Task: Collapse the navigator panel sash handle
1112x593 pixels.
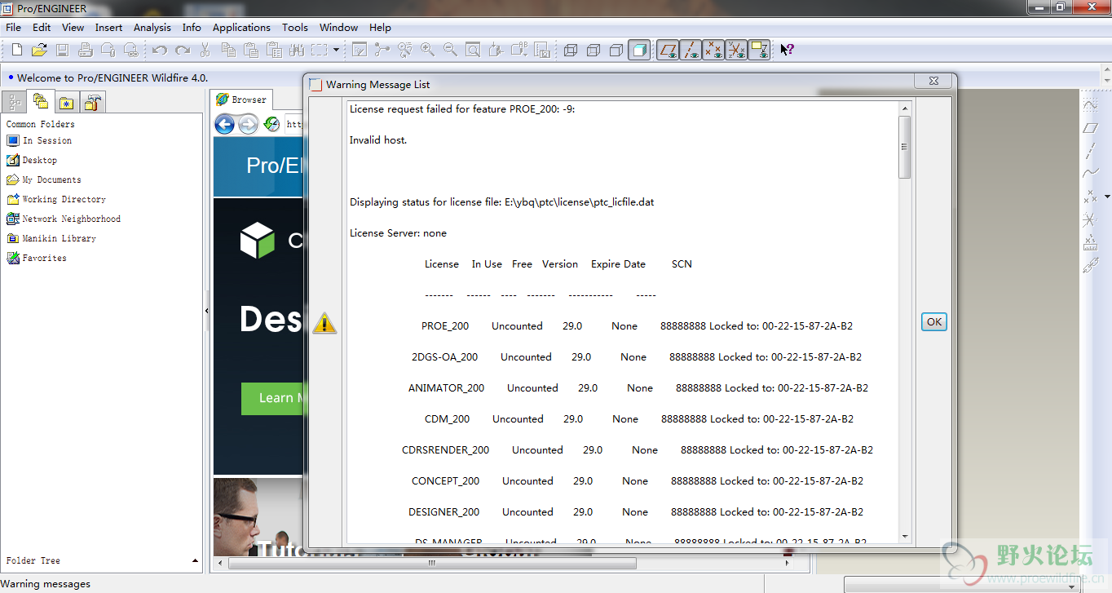Action: pyautogui.click(x=206, y=311)
